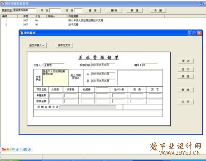The height and width of the screenshot is (161, 206).
Task: Toggle the 中 Chinese/English mode icon
Action: point(13,149)
